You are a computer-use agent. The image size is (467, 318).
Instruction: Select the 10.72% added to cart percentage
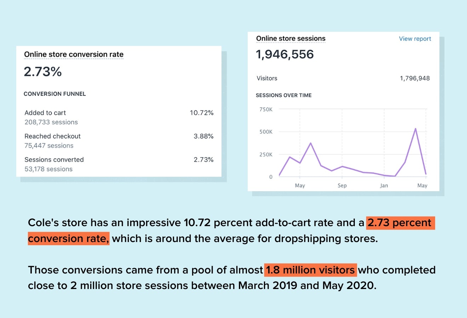tap(201, 113)
